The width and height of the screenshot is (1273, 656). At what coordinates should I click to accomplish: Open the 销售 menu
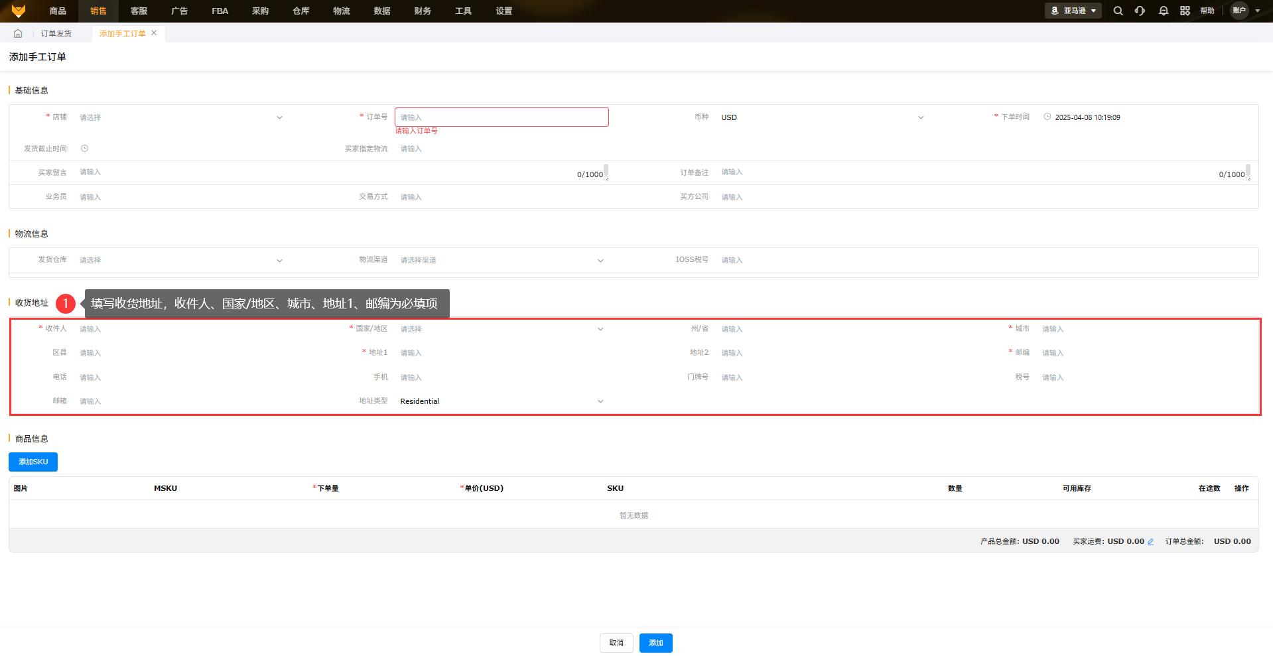(98, 11)
